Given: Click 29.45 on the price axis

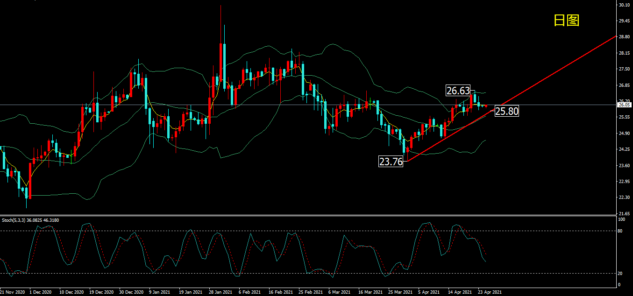Looking at the screenshot, I should [x=624, y=21].
